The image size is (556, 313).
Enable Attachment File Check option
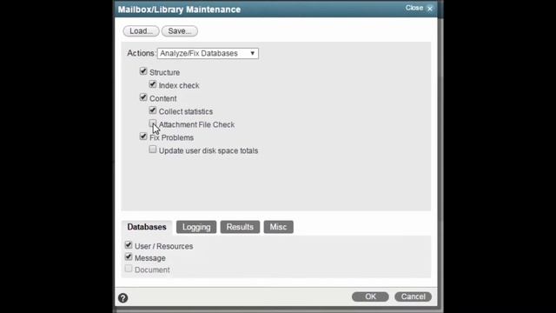(x=153, y=123)
